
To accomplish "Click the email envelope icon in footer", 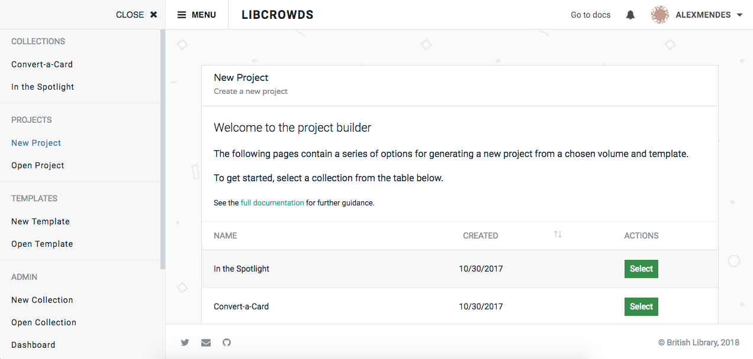I will [x=205, y=342].
